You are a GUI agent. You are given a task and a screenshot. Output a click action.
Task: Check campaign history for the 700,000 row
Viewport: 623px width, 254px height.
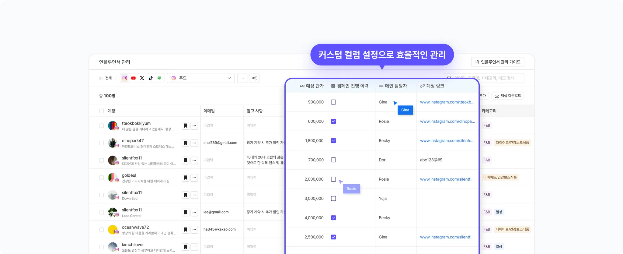[333, 160]
